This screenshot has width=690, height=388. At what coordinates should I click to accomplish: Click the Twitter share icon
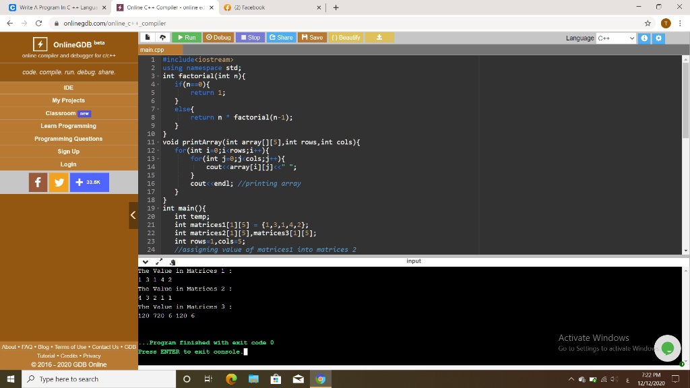pyautogui.click(x=59, y=182)
